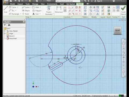Click the Make Part layout icon
This screenshot has width=129, height=97.
point(103,7)
